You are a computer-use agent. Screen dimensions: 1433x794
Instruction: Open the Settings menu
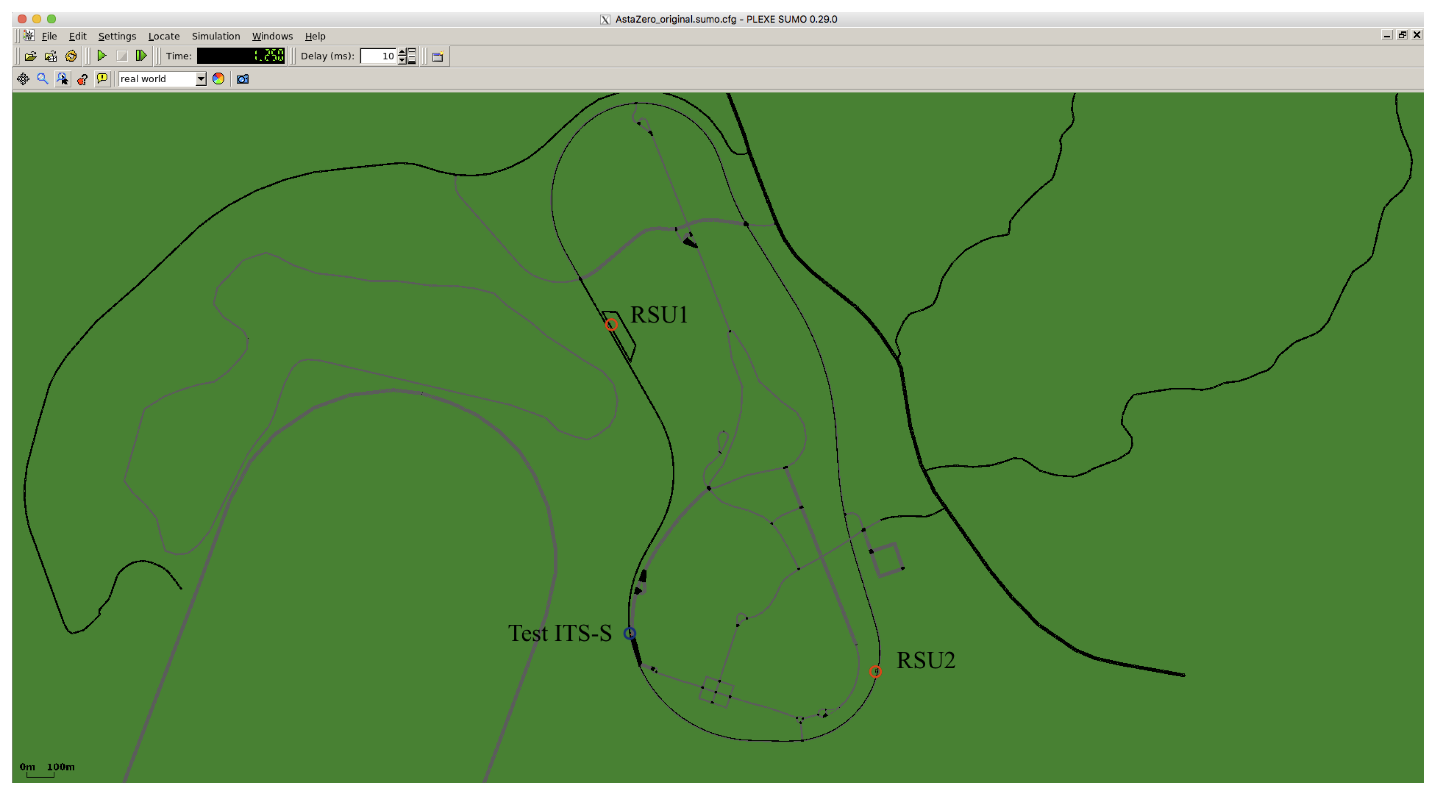point(118,36)
